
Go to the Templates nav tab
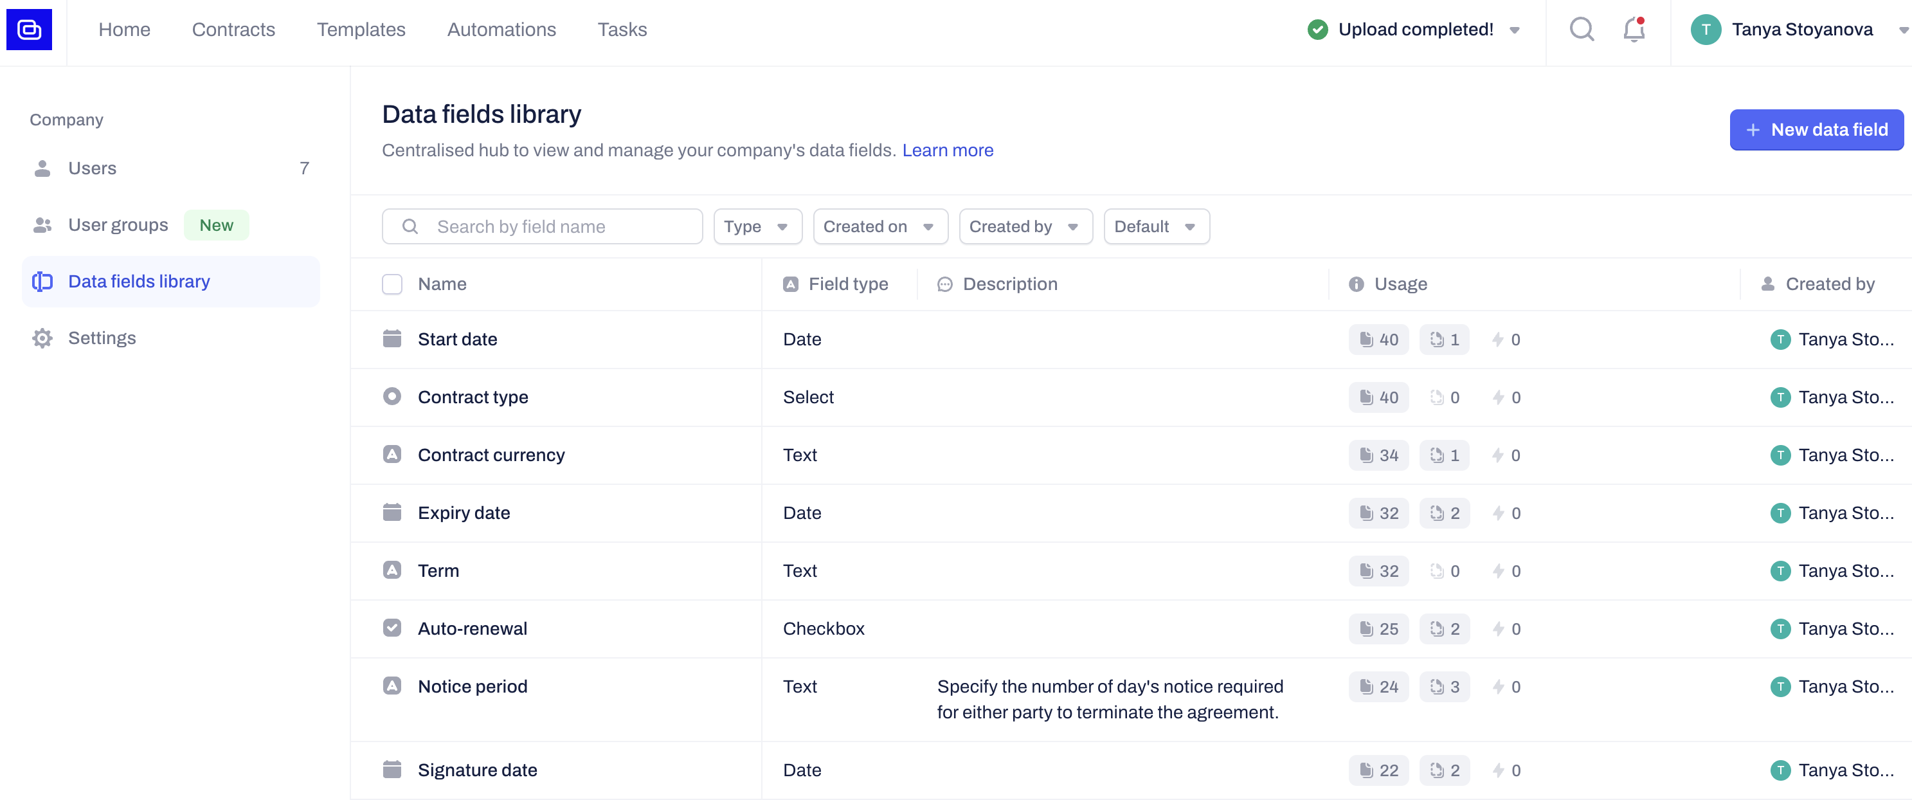tap(361, 29)
